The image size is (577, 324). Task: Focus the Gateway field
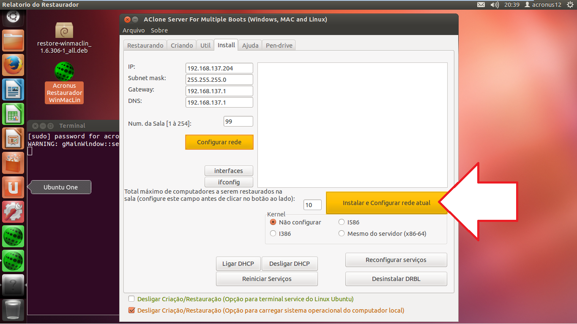(x=219, y=91)
